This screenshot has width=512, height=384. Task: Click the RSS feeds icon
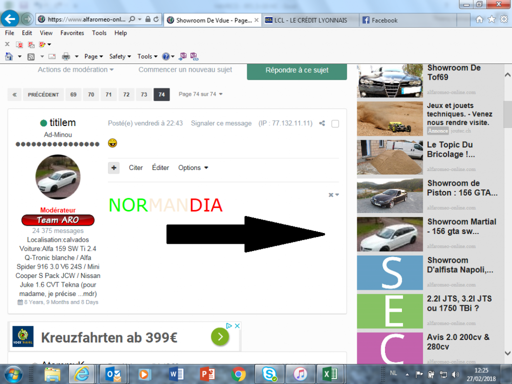[x=31, y=56]
